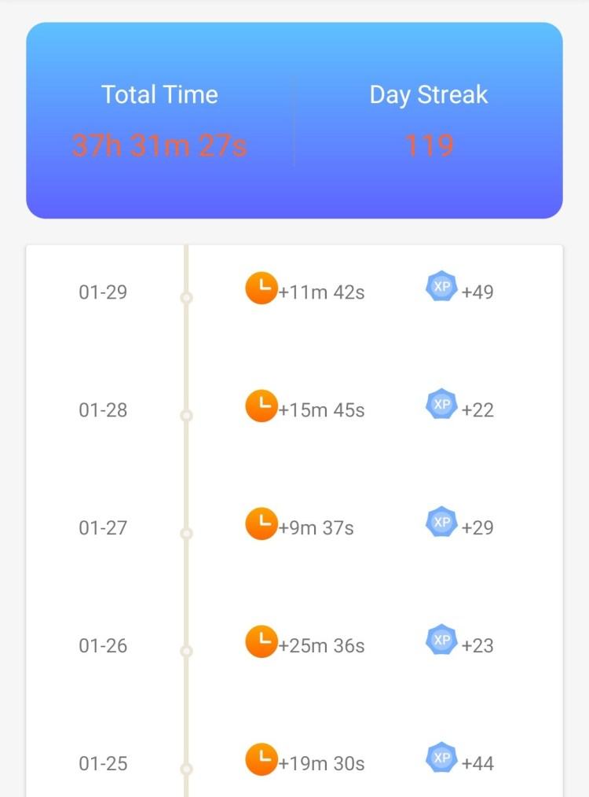Click the XP badge for 01-26
This screenshot has height=797, width=589.
pyautogui.click(x=441, y=641)
